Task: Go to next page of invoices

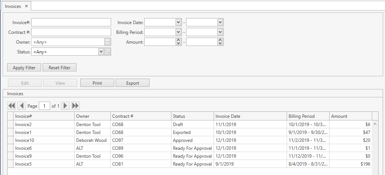Action: (x=66, y=106)
